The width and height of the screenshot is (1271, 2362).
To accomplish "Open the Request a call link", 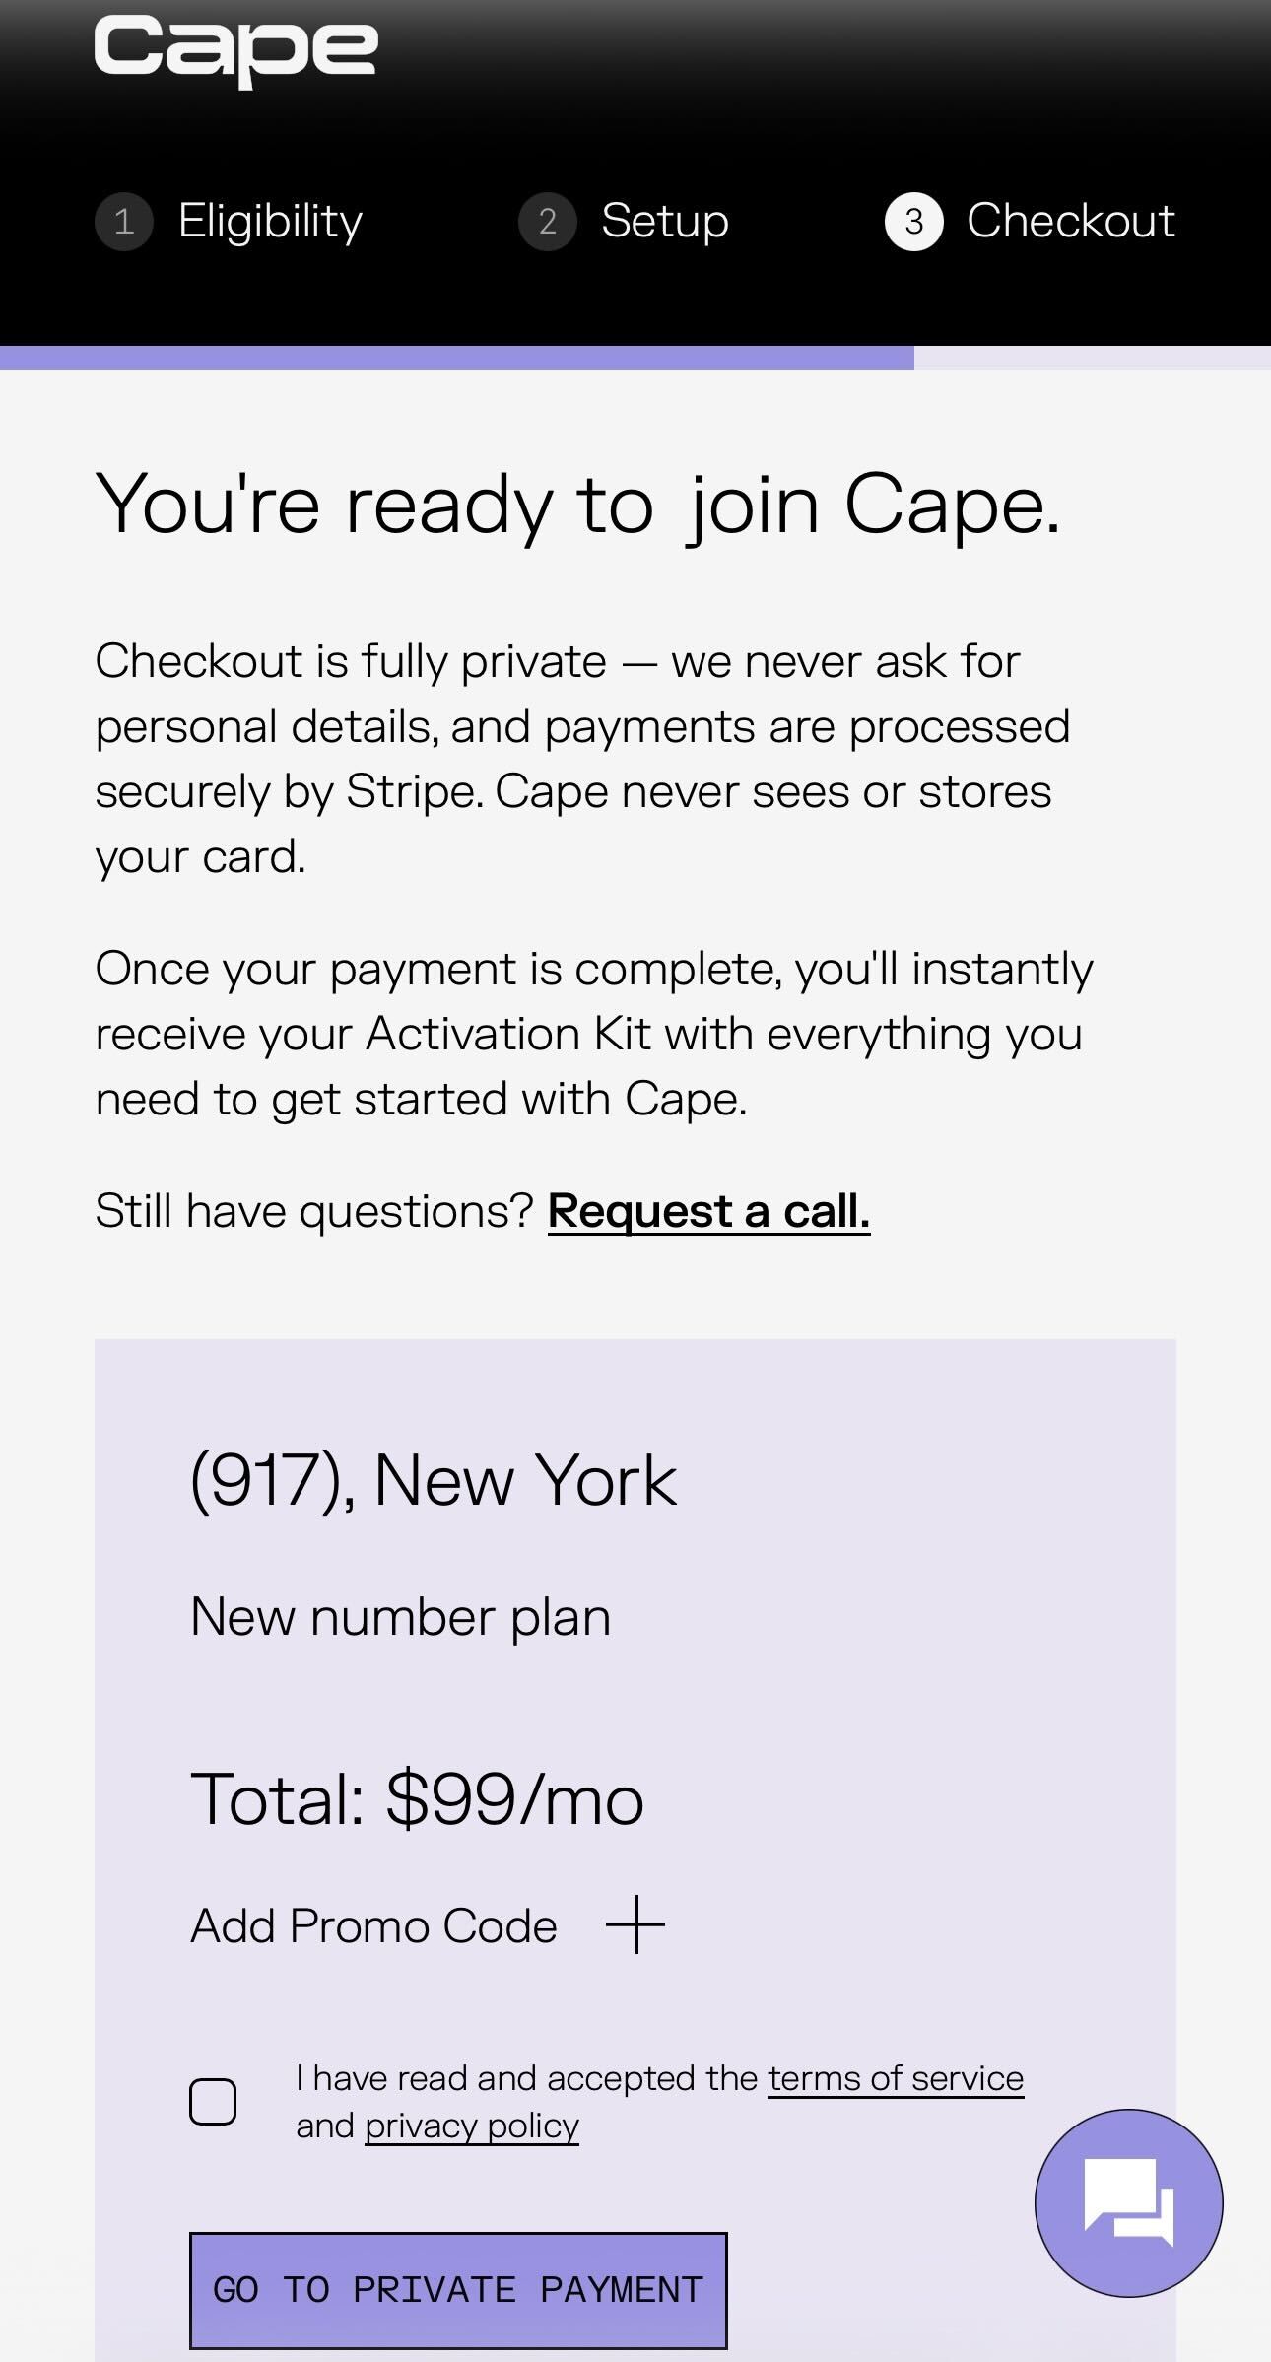I will click(708, 1211).
